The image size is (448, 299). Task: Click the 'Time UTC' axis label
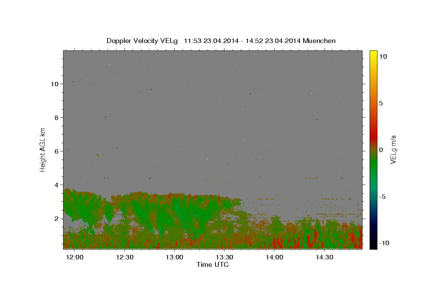tap(212, 265)
